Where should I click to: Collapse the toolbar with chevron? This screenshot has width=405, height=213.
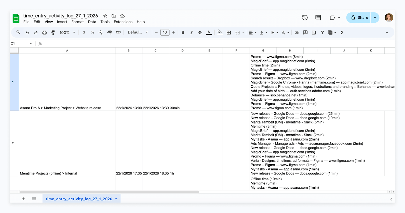tap(387, 32)
